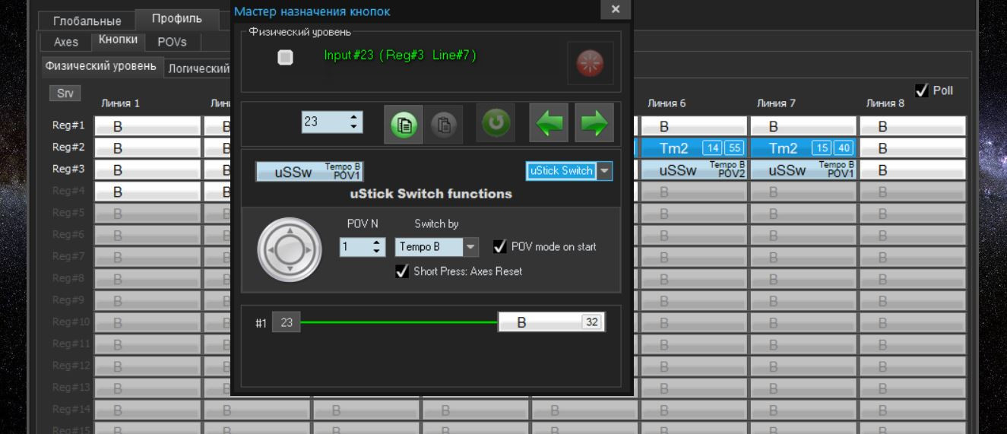Click the small gray square input indicator
This screenshot has width=1007, height=434.
coord(286,57)
